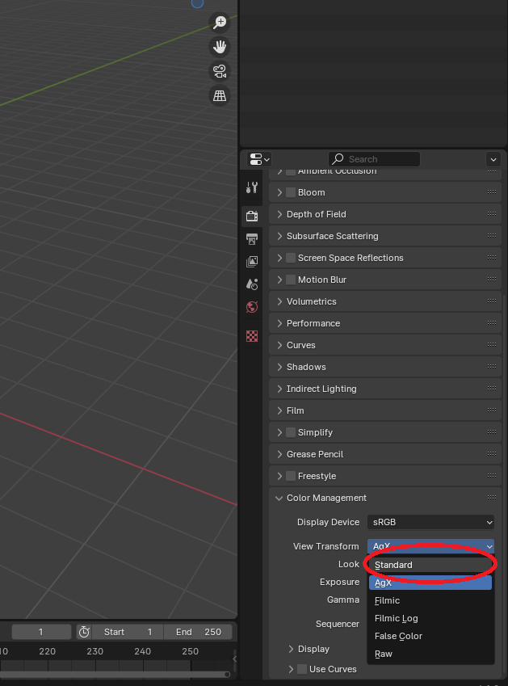The image size is (508, 686).
Task: Click frame 250 on timeline ruler
Action: 190,651
